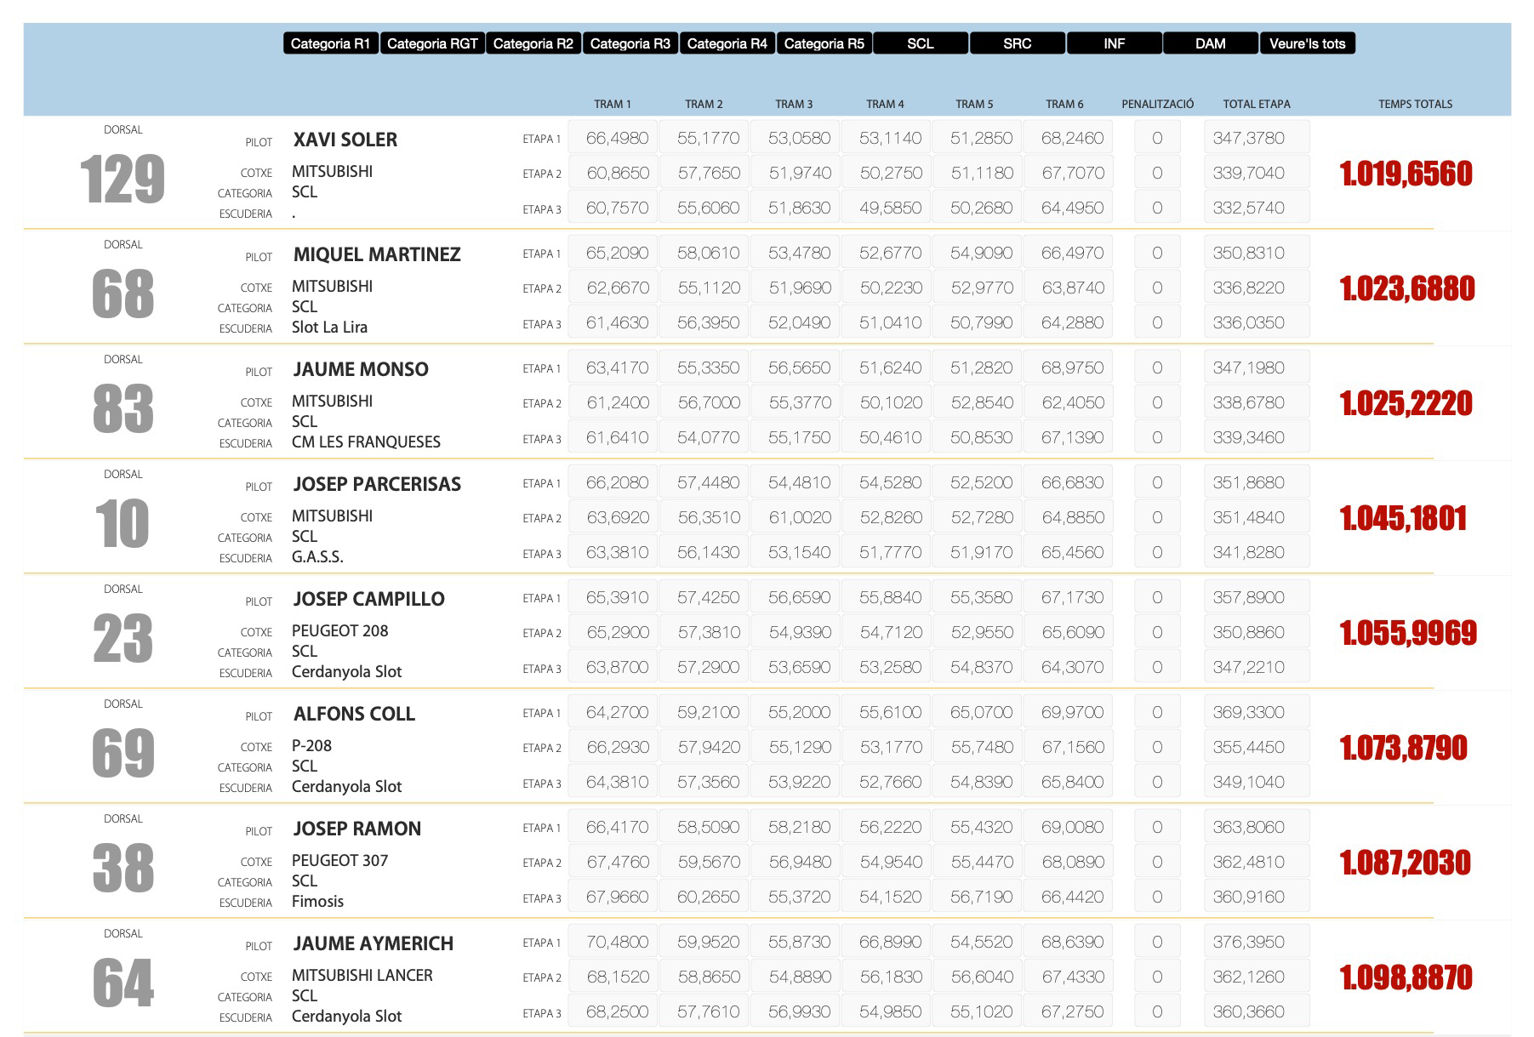
Task: Show the INF category results
Action: [x=1114, y=43]
